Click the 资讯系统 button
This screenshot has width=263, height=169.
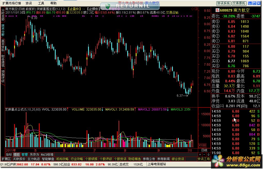(x=224, y=3)
